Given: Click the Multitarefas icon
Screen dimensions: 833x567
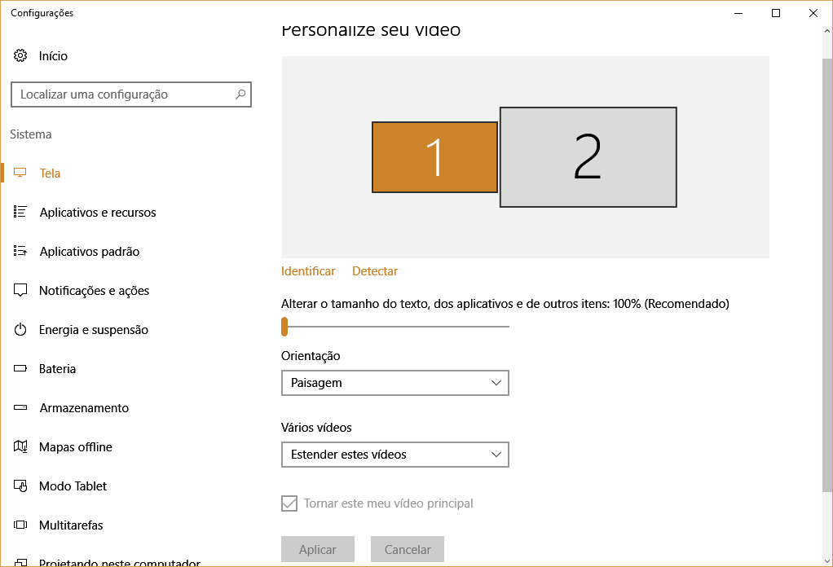Looking at the screenshot, I should 20,525.
